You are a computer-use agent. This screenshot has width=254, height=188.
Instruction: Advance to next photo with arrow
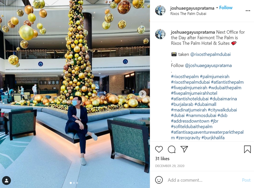143,94
